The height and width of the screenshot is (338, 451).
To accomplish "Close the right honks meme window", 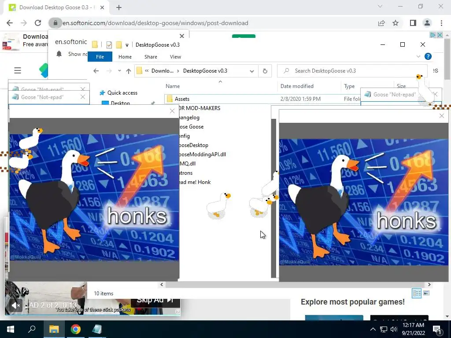I will [441, 116].
